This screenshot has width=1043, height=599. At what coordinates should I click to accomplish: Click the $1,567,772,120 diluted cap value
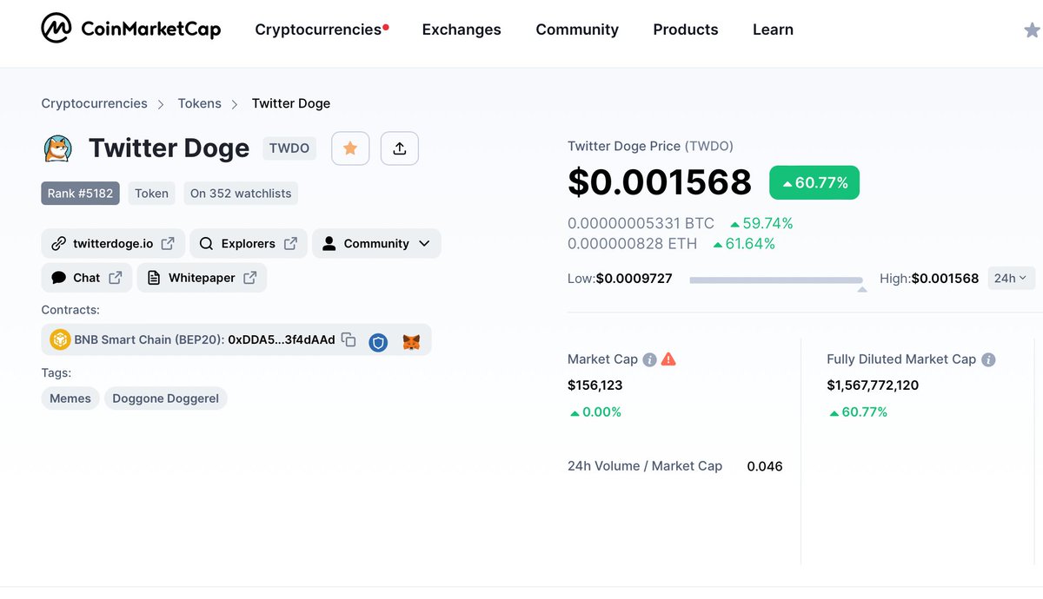[873, 385]
